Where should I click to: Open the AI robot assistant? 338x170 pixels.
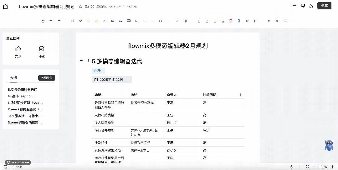click(329, 145)
